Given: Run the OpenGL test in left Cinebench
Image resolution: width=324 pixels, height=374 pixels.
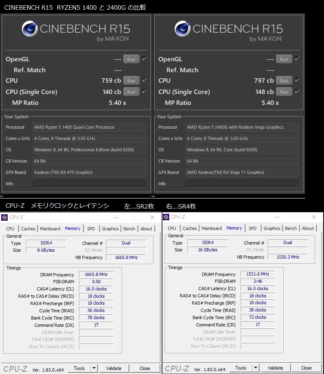Looking at the screenshot, I should [x=131, y=59].
